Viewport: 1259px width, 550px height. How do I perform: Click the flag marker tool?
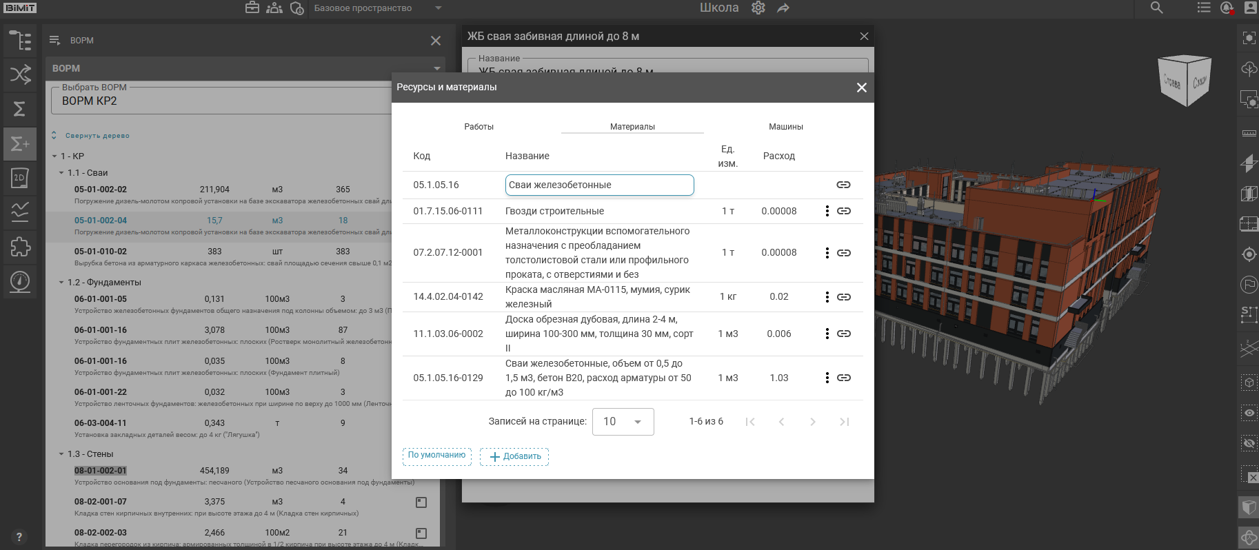point(1249,285)
